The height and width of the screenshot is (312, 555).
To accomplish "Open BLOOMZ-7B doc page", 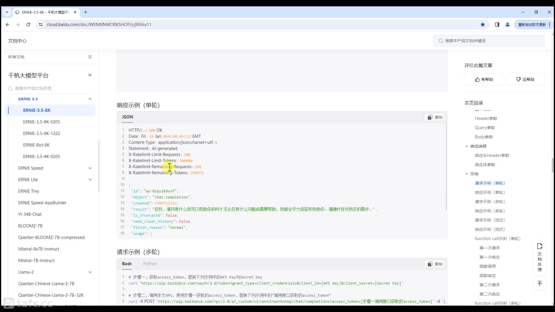I will [x=30, y=226].
